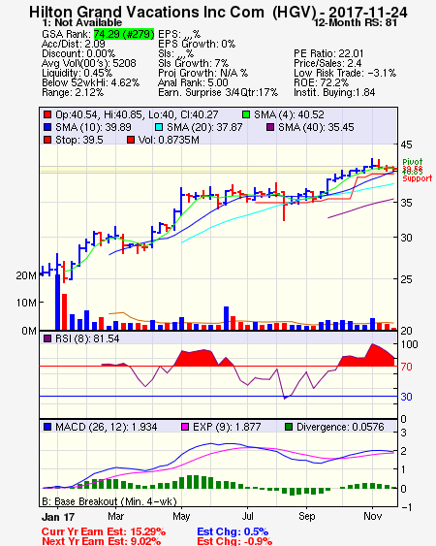Click the '1: Not Available' text
Screen dimensions: 436x546
81,22
